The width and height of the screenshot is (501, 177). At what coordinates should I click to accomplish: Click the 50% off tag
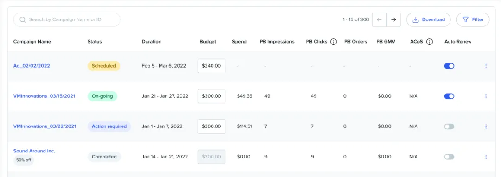click(24, 160)
